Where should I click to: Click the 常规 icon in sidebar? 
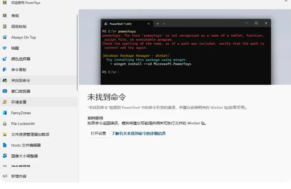pos(5,16)
